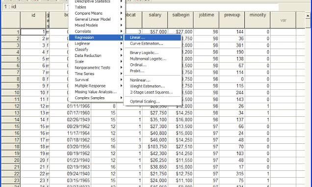Open the Multiple Response submenu
The height and width of the screenshot is (187, 312).
[97, 86]
